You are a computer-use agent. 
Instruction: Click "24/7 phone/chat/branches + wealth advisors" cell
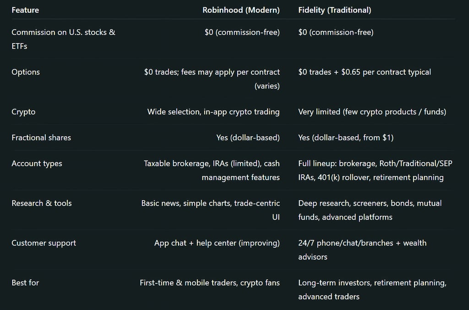tap(362, 250)
